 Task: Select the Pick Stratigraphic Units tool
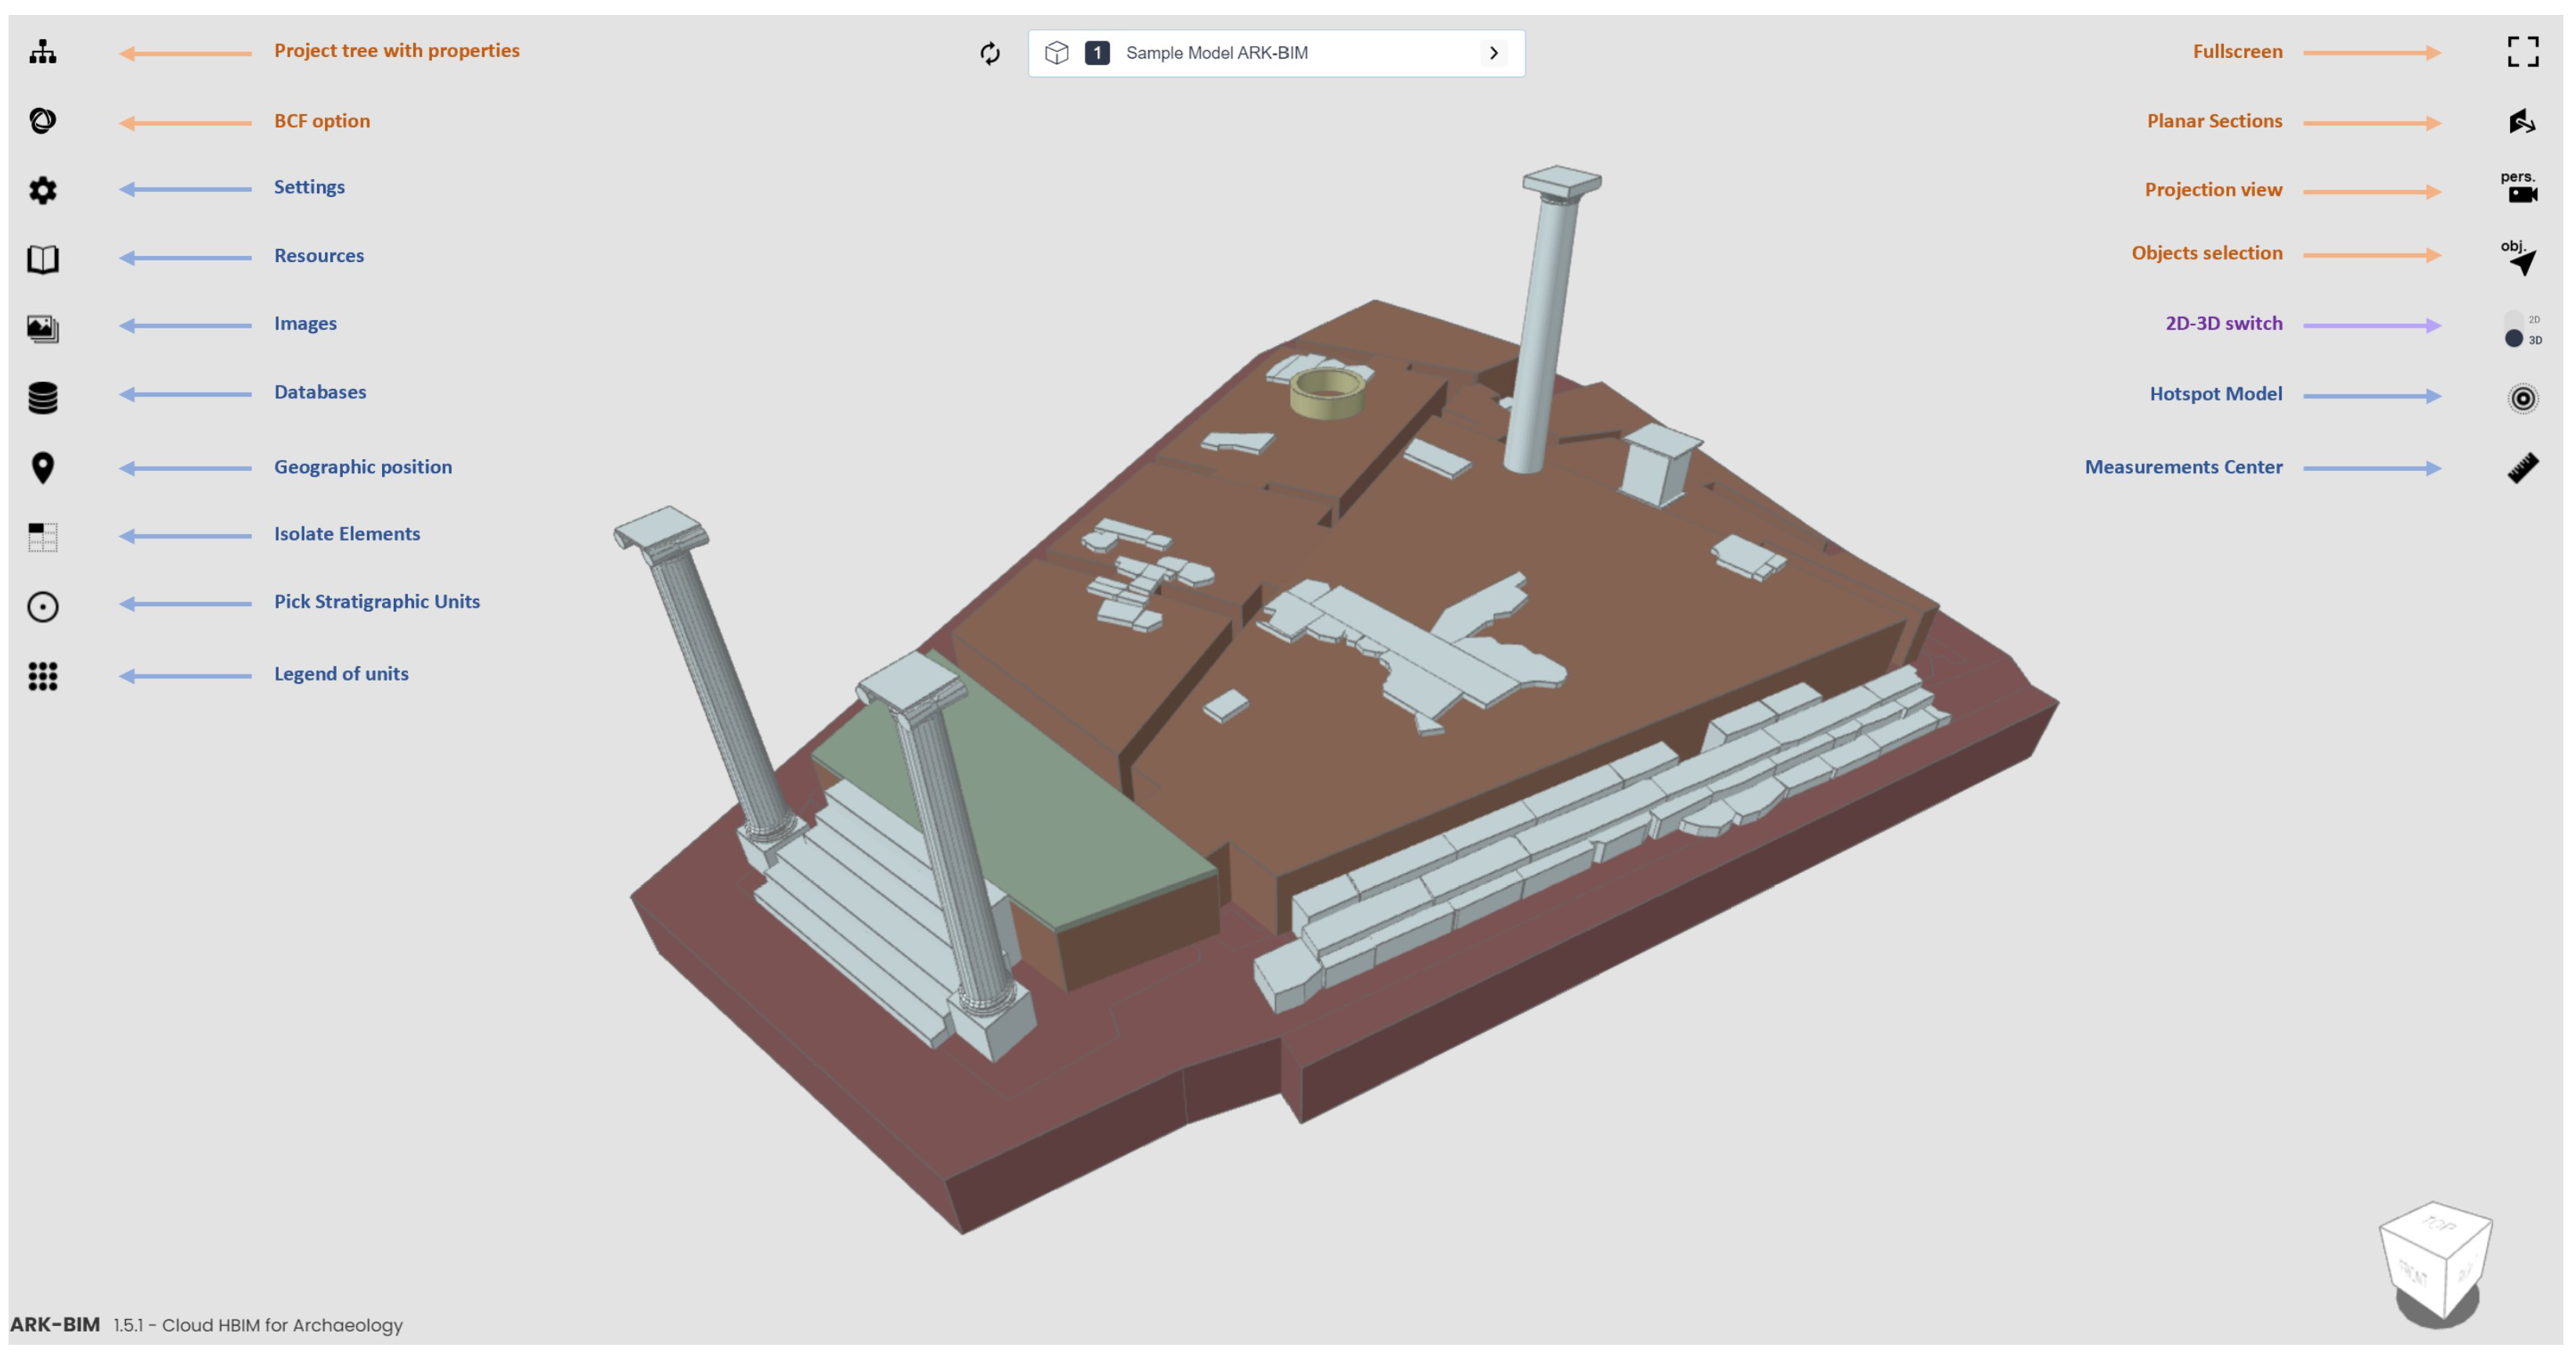pos(42,606)
